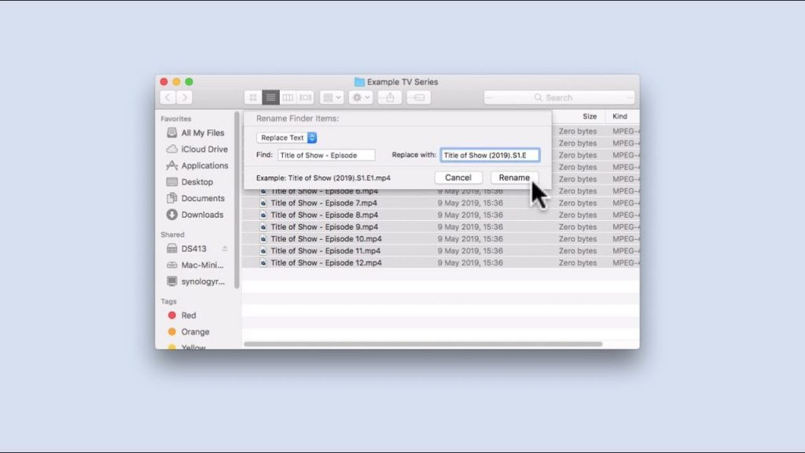Switch to cover flow view
Viewport: 805px width, 453px height.
(306, 97)
